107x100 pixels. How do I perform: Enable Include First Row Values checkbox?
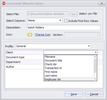point(66,21)
